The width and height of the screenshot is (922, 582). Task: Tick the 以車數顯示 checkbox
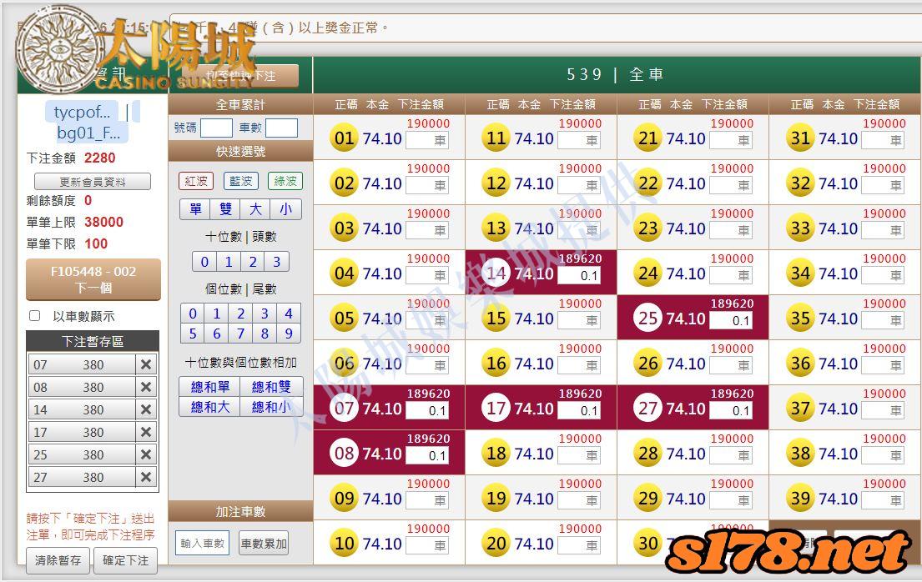35,316
